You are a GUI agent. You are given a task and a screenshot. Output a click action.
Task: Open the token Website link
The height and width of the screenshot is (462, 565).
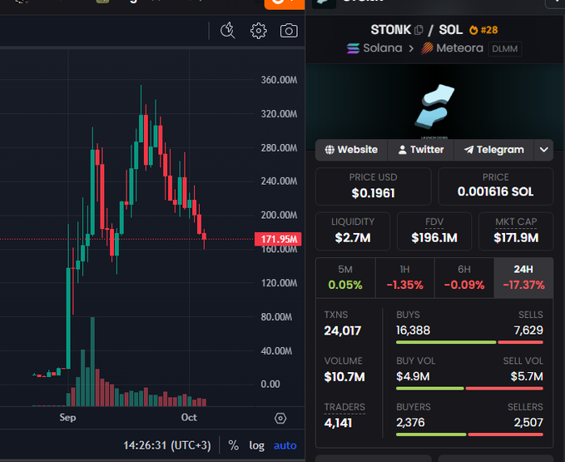pyautogui.click(x=351, y=150)
